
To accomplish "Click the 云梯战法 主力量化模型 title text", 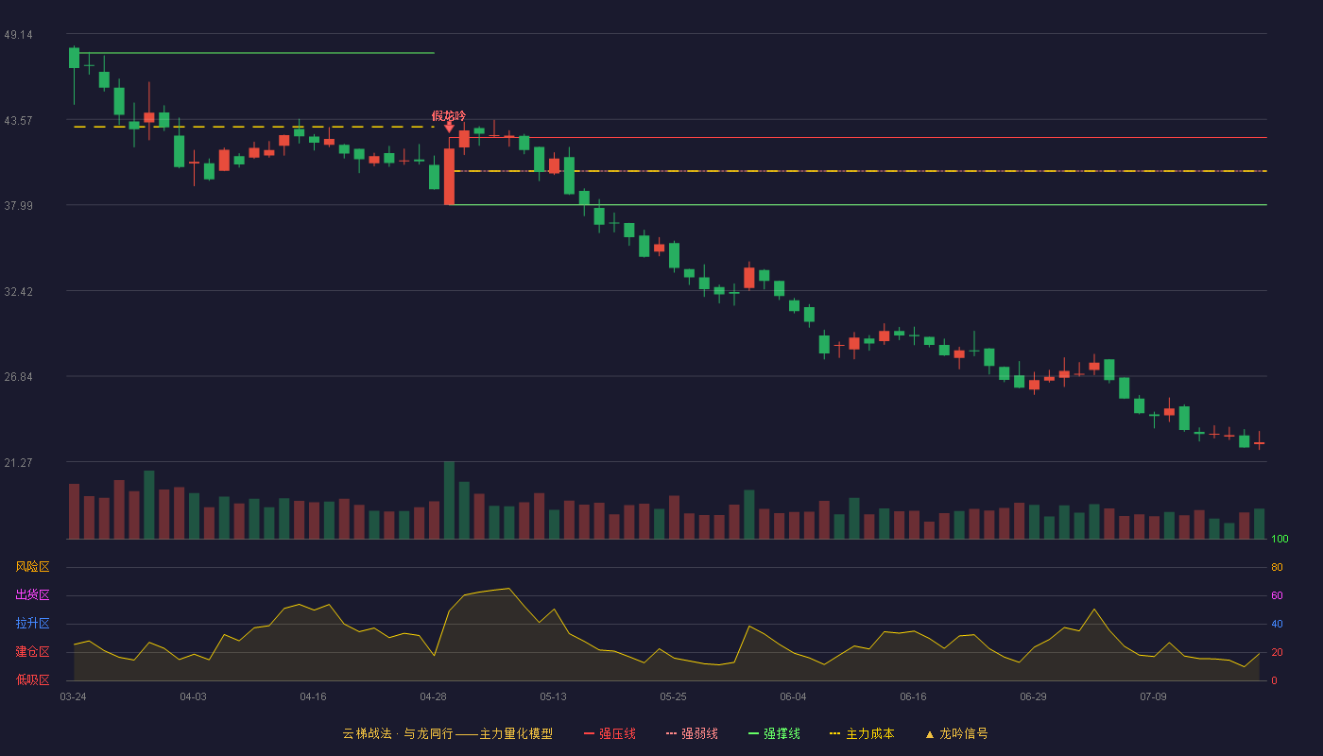I will pyautogui.click(x=447, y=733).
